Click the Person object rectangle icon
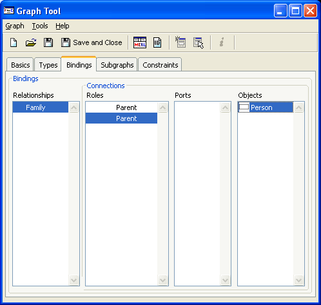This screenshot has width=321, height=305. coord(244,107)
